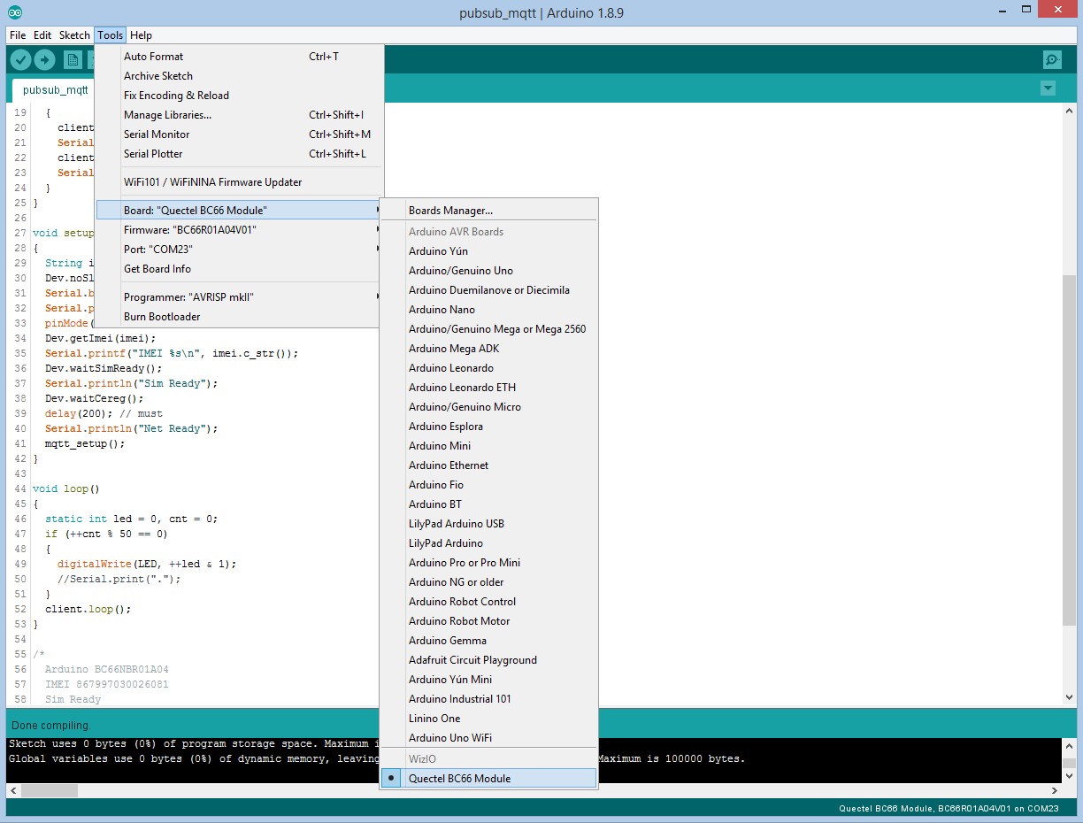
Task: Select Arduino/Genuino Uno board
Action: click(x=488, y=270)
